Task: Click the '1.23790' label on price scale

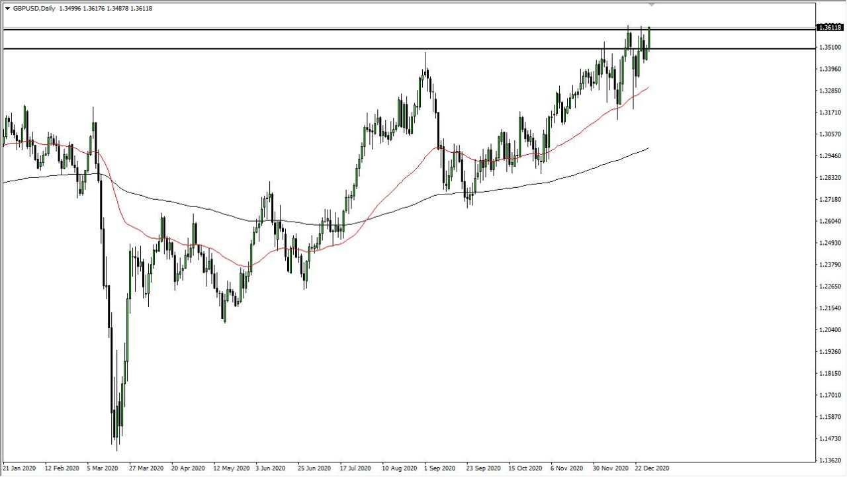Action: (x=830, y=265)
